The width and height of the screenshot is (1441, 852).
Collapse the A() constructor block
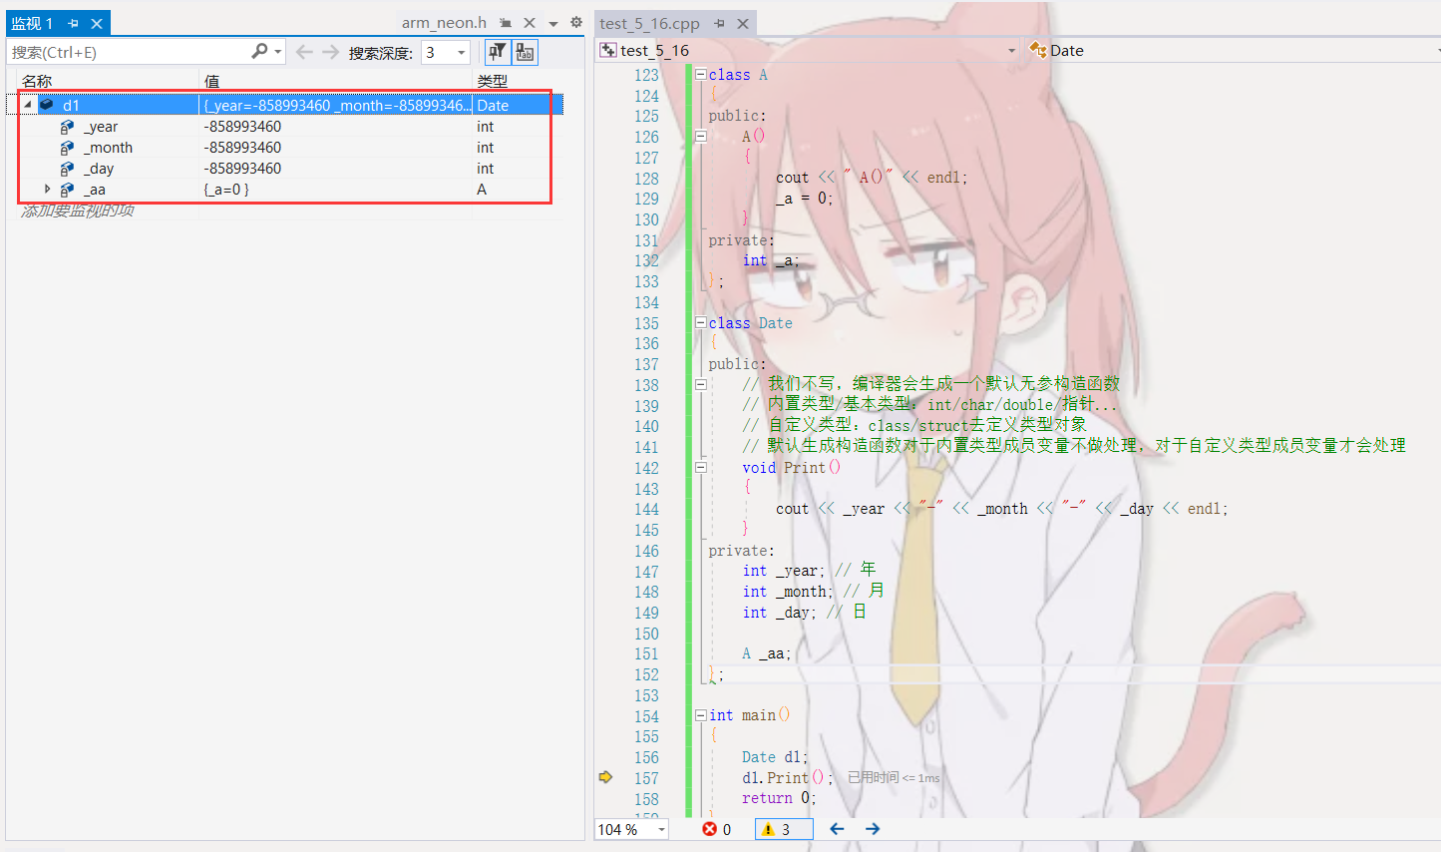pyautogui.click(x=700, y=137)
